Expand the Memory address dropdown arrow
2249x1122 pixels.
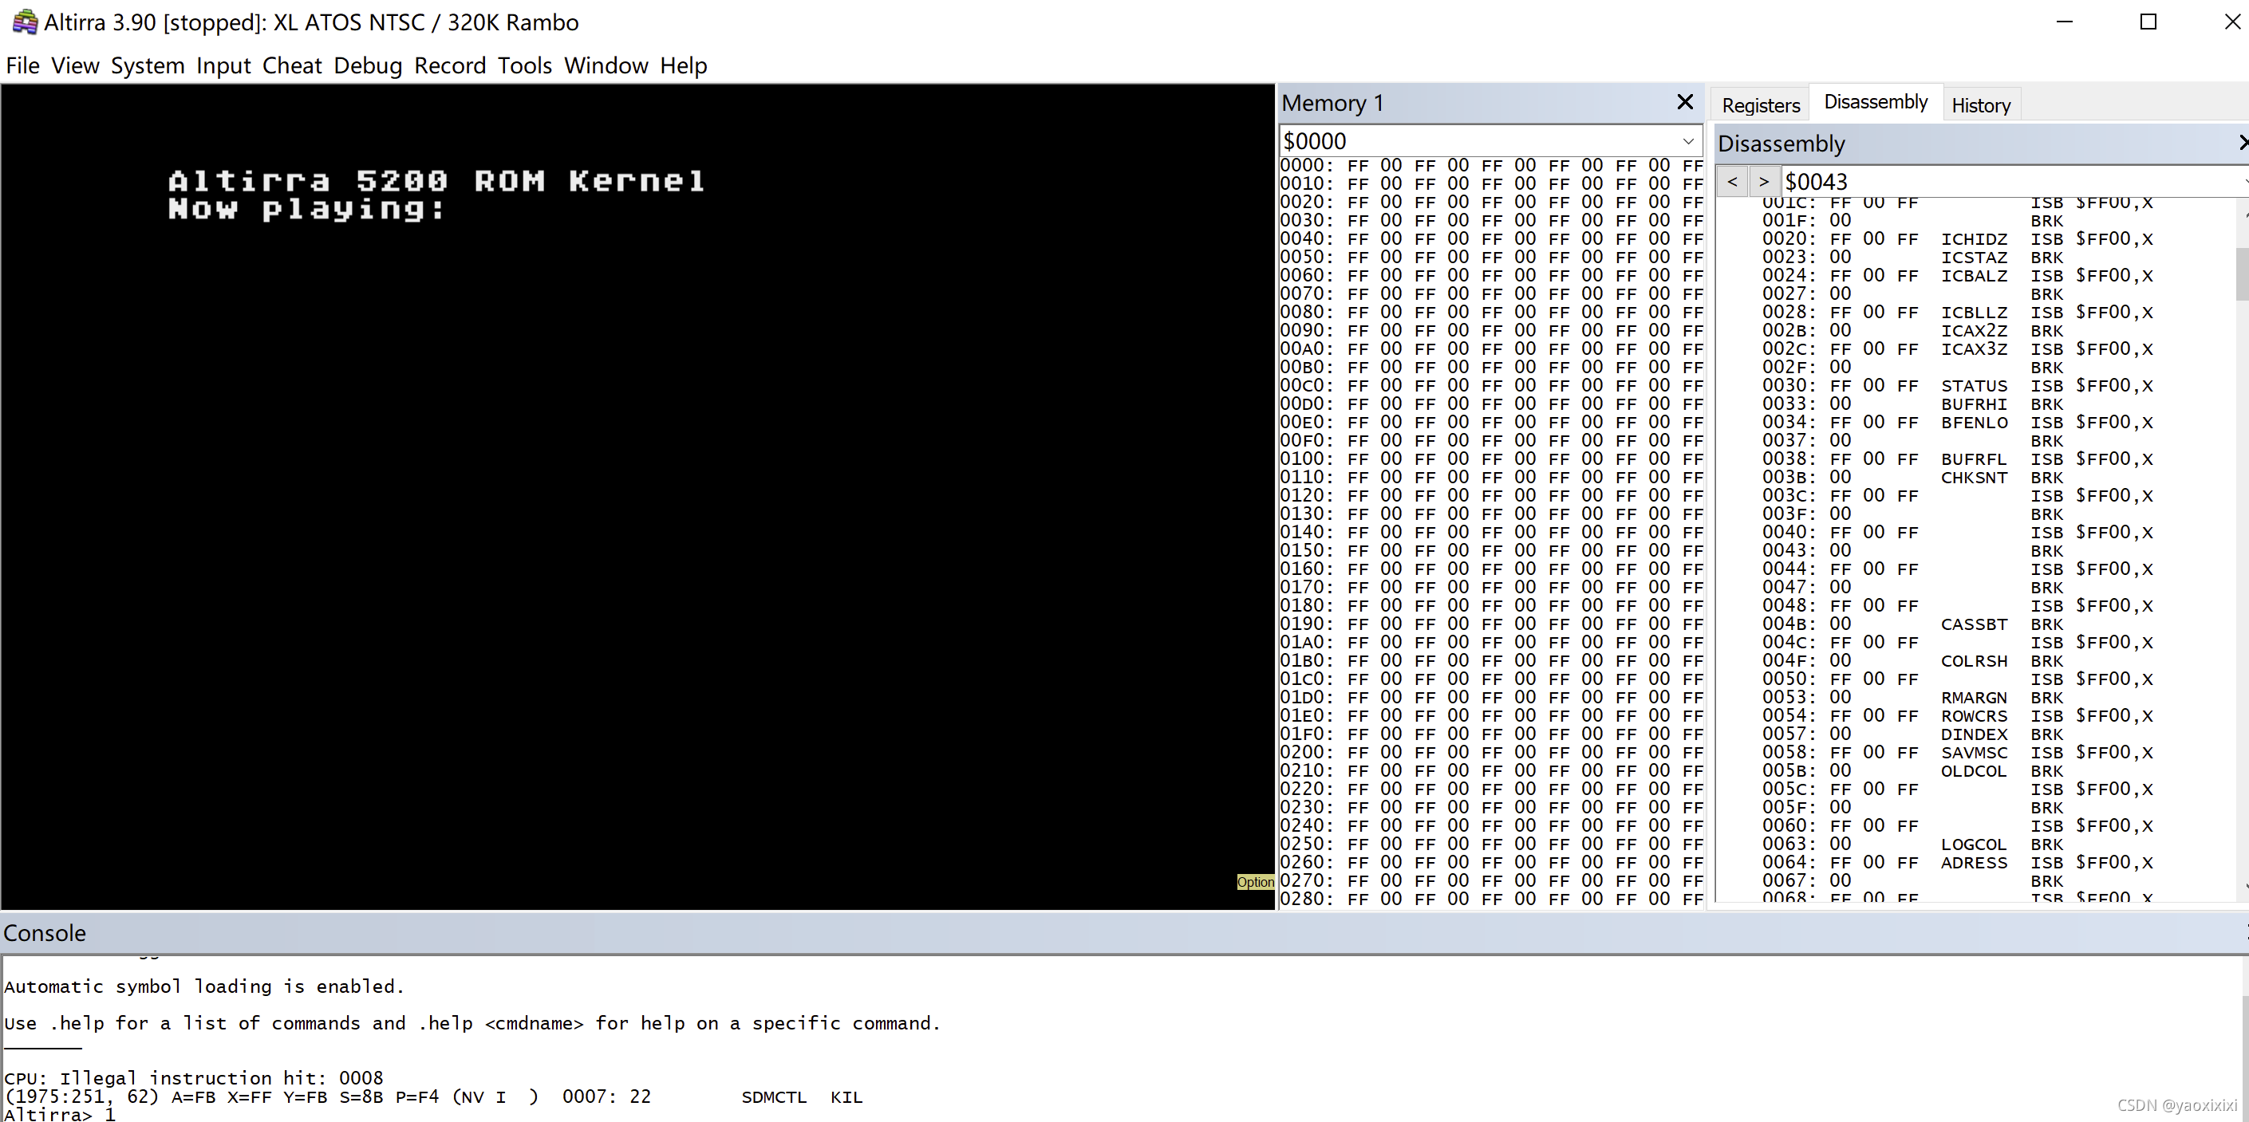coord(1688,141)
